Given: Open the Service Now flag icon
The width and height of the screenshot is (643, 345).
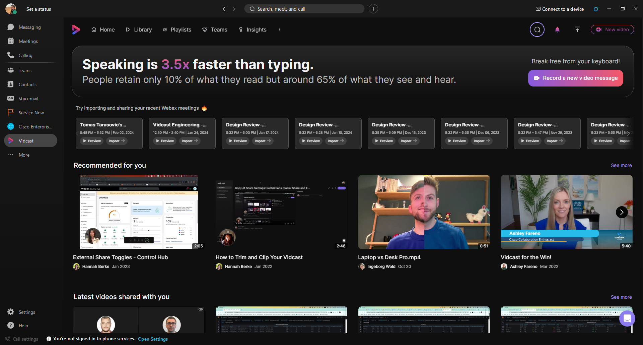Looking at the screenshot, I should point(11,112).
